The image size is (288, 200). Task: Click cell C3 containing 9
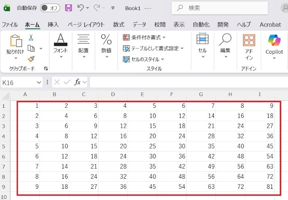pos(84,126)
